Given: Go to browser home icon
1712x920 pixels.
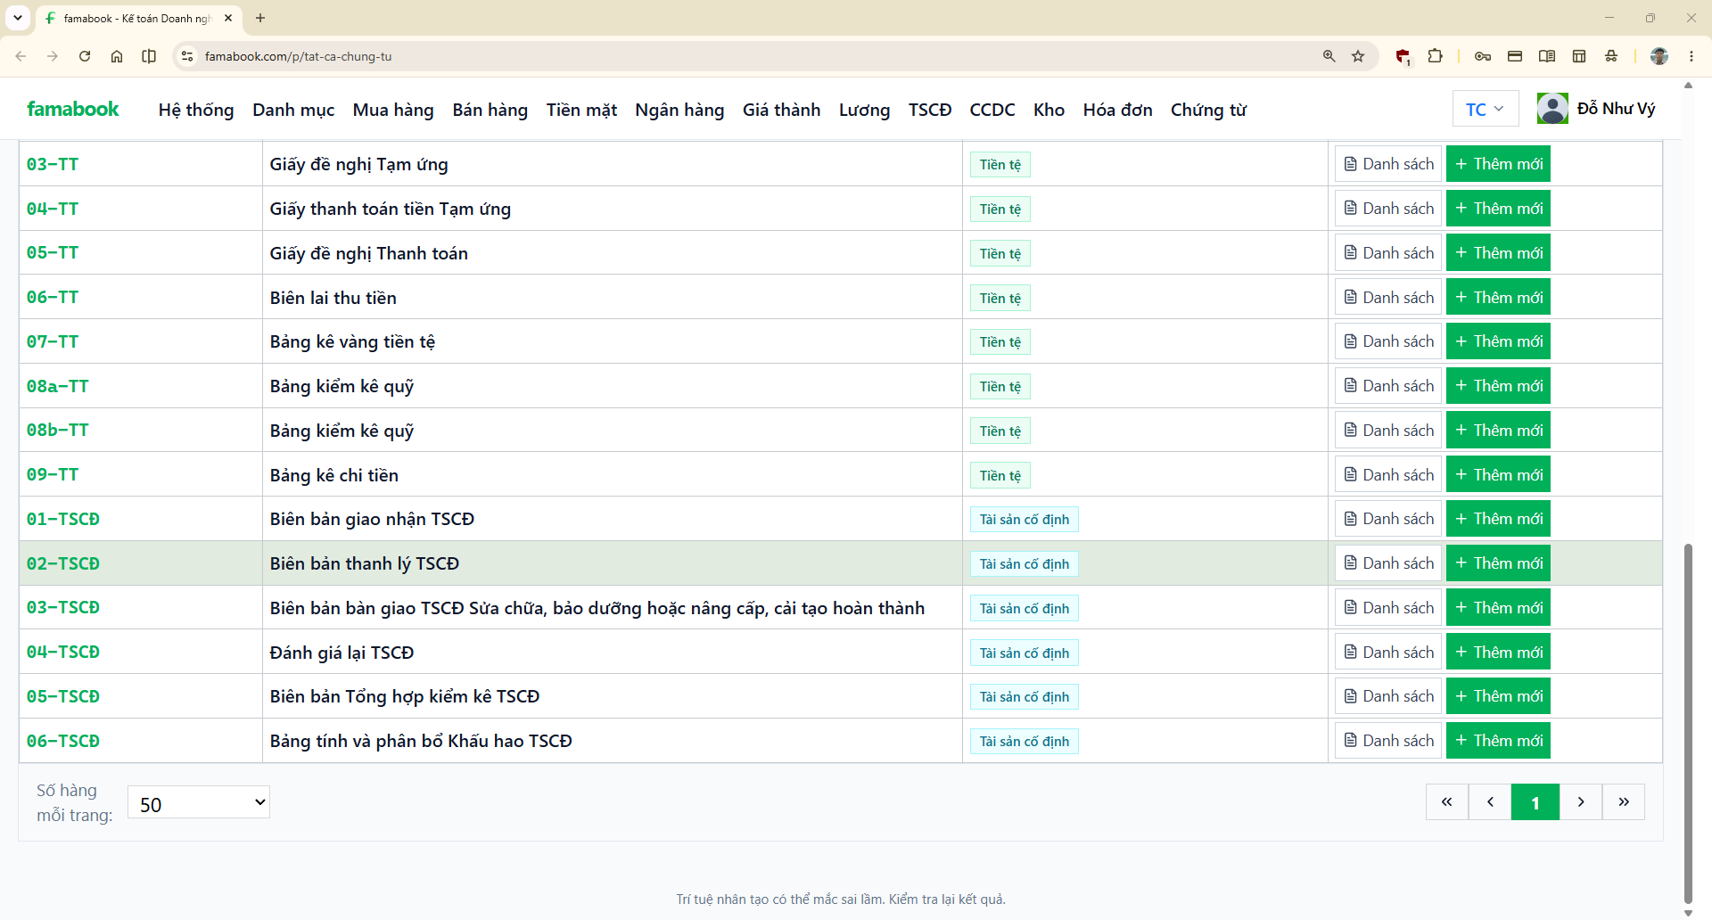Looking at the screenshot, I should point(117,56).
